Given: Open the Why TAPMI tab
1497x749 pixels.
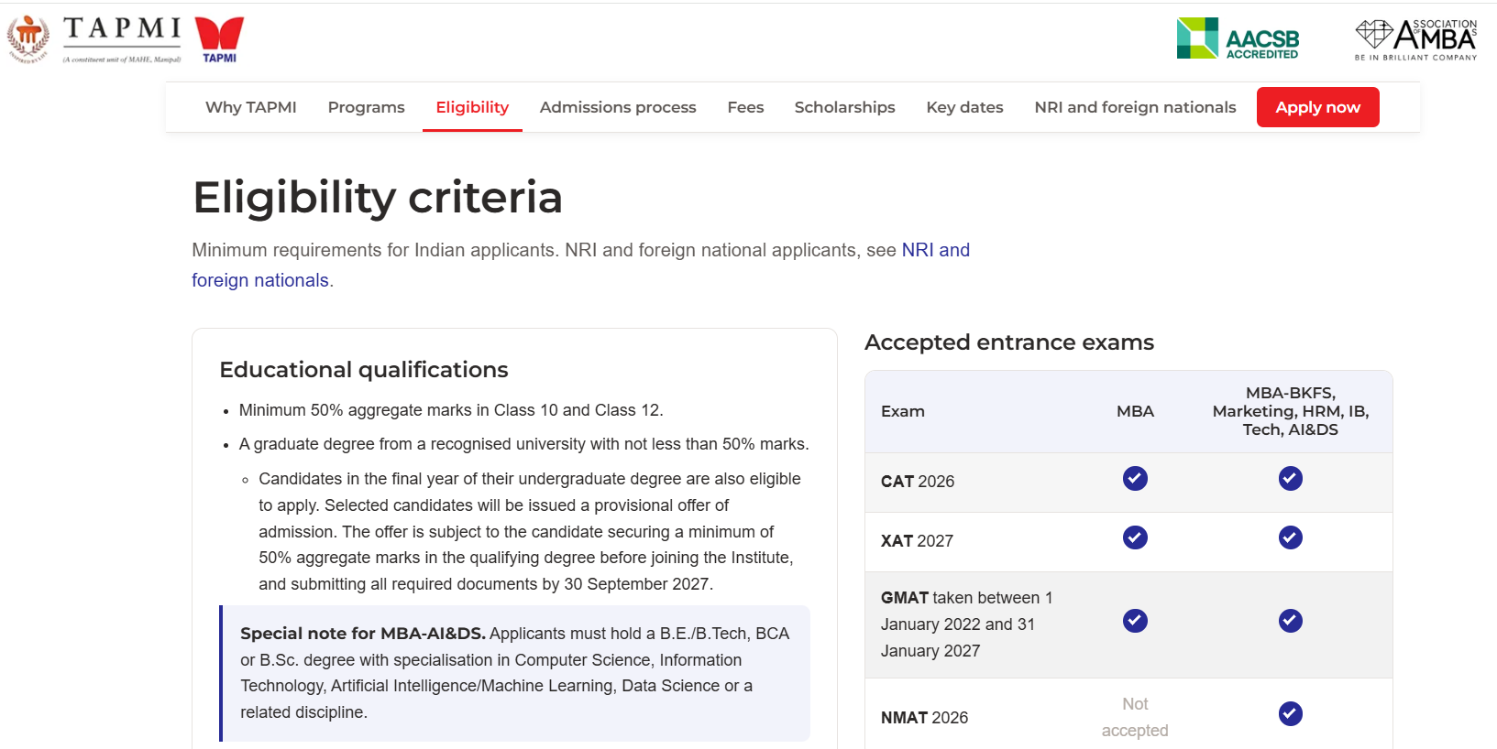Looking at the screenshot, I should 251,107.
